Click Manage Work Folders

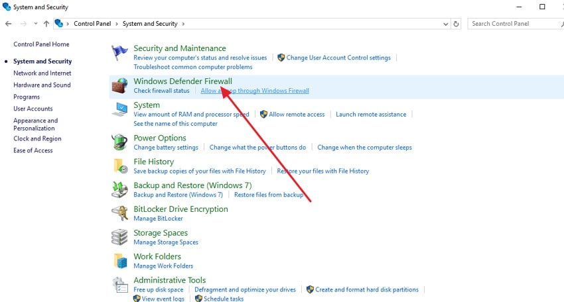pos(163,266)
